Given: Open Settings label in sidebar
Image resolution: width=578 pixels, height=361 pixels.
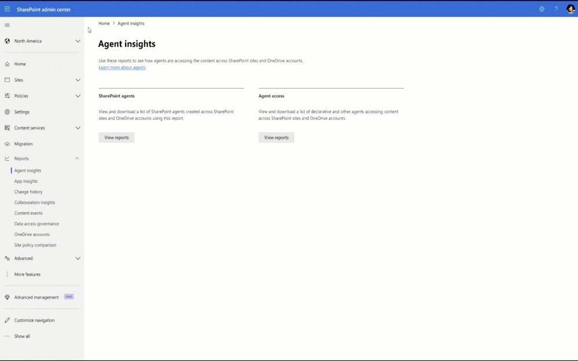Looking at the screenshot, I should pos(22,112).
